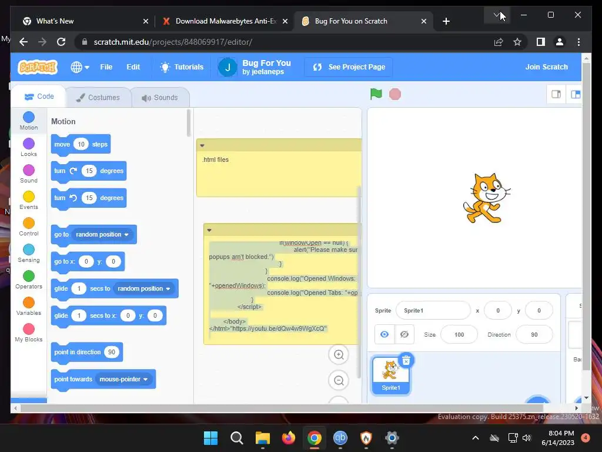
Task: Delete Sprite1 using the trash icon
Action: 406,361
